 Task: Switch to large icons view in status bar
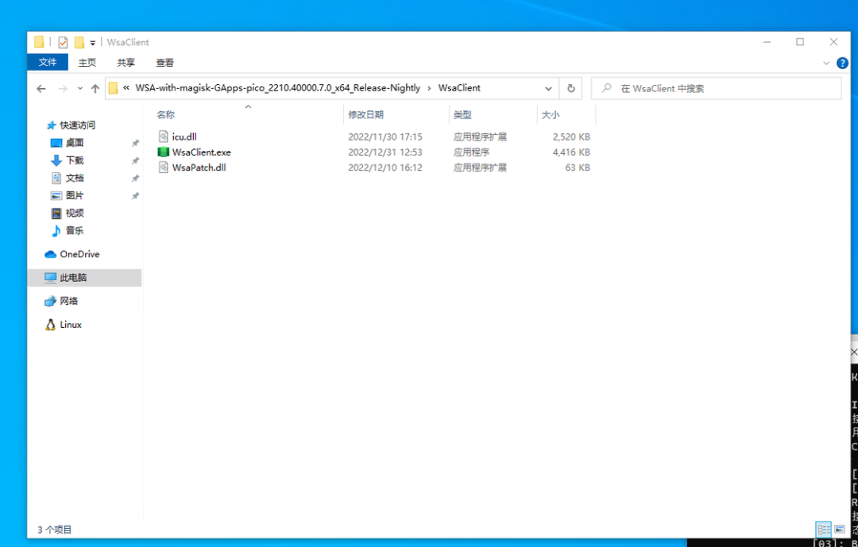[840, 530]
